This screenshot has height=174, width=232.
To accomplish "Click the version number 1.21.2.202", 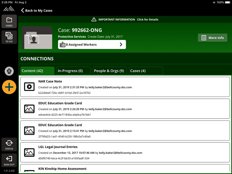I will point(9,171).
